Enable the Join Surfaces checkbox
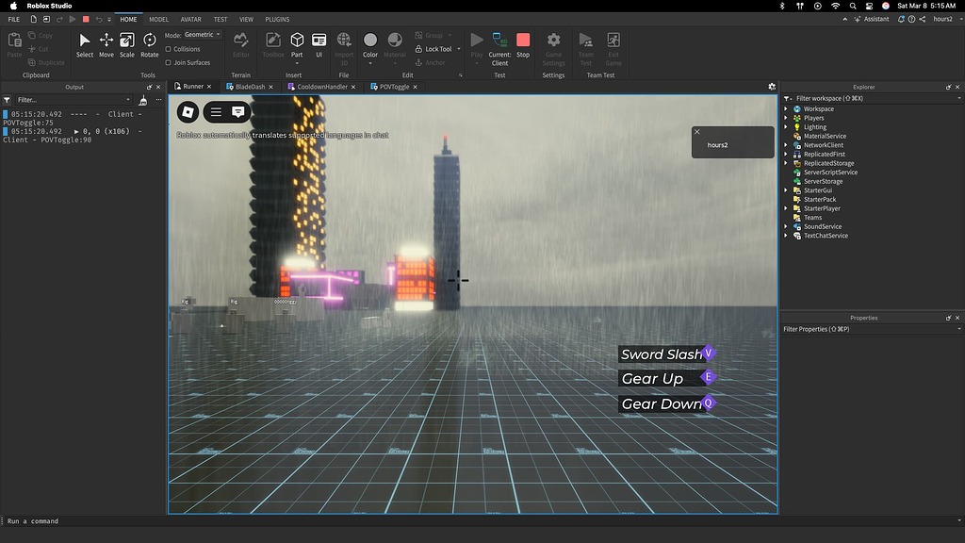This screenshot has height=543, width=965. coord(168,62)
